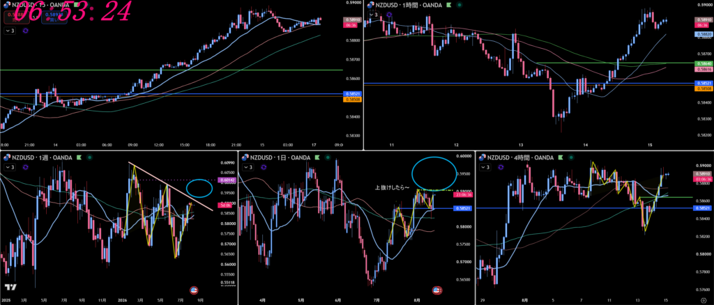
Task: Expand the indicator legend "3" in the 1週 chart
Action: [10, 168]
